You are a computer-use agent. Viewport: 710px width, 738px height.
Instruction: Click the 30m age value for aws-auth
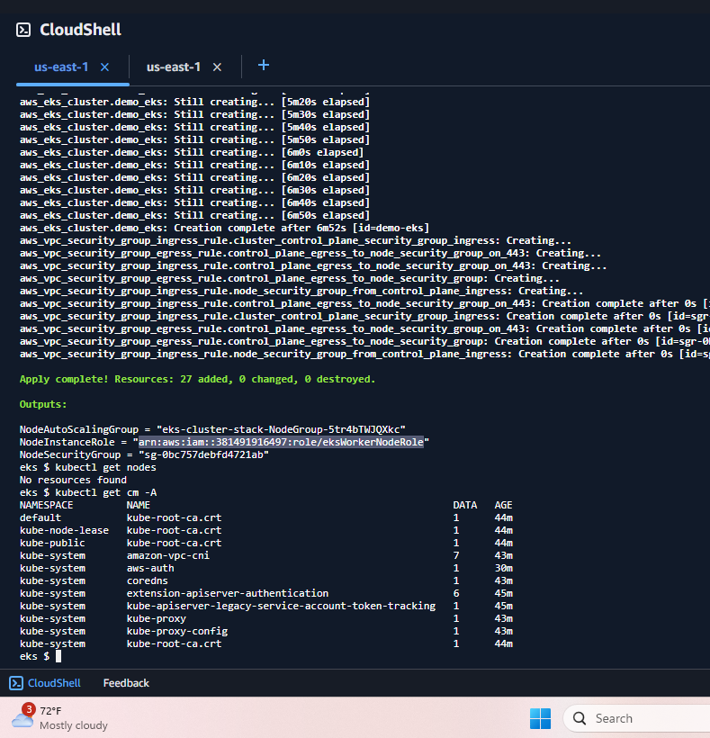coord(503,568)
